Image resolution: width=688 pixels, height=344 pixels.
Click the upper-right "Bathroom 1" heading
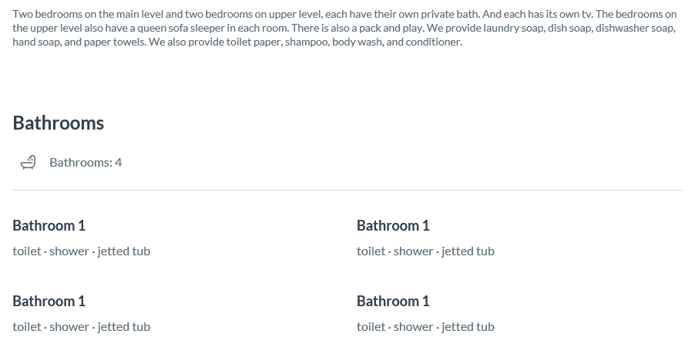[x=393, y=226]
